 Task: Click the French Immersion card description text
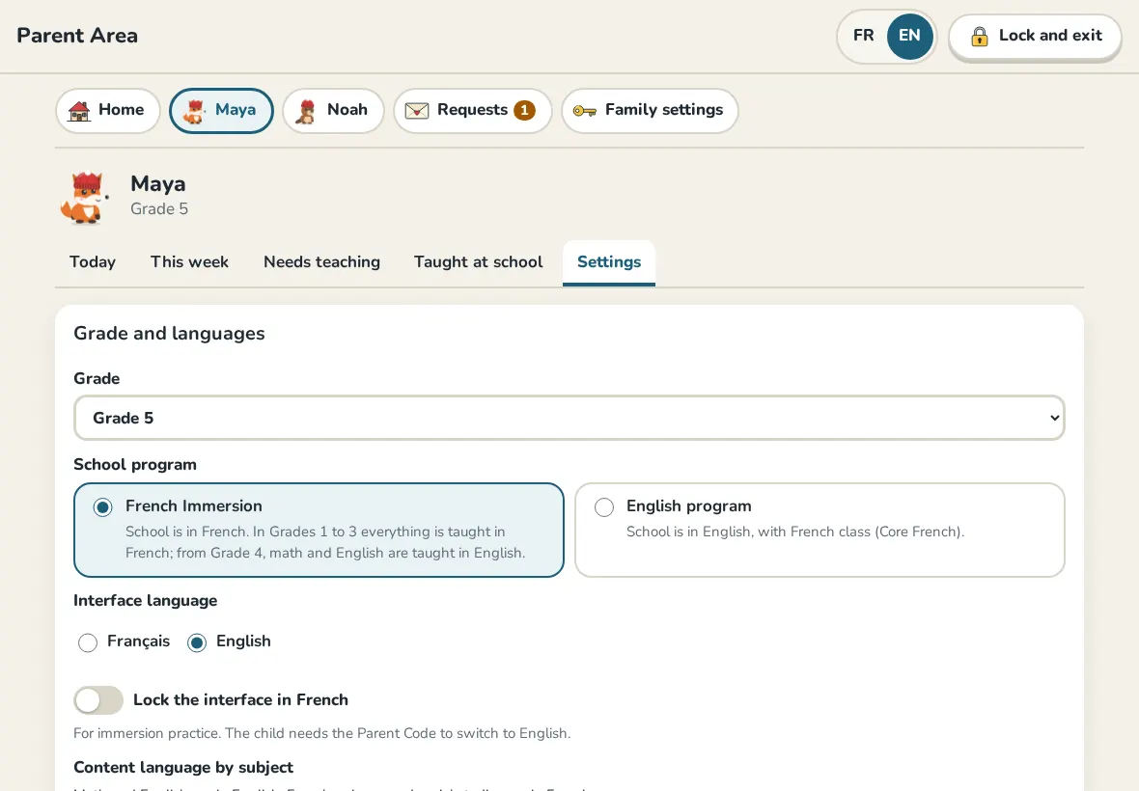pos(324,542)
